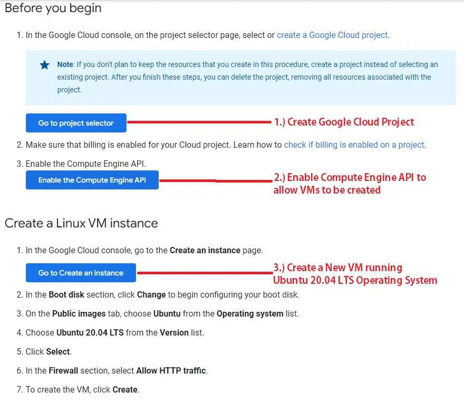Click the bold Note label
This screenshot has width=464, height=401.
pos(65,64)
